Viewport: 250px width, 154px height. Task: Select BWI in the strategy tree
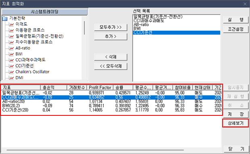(19, 54)
